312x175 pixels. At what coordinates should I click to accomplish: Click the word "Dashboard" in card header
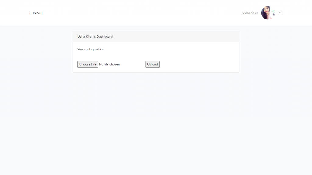105,36
